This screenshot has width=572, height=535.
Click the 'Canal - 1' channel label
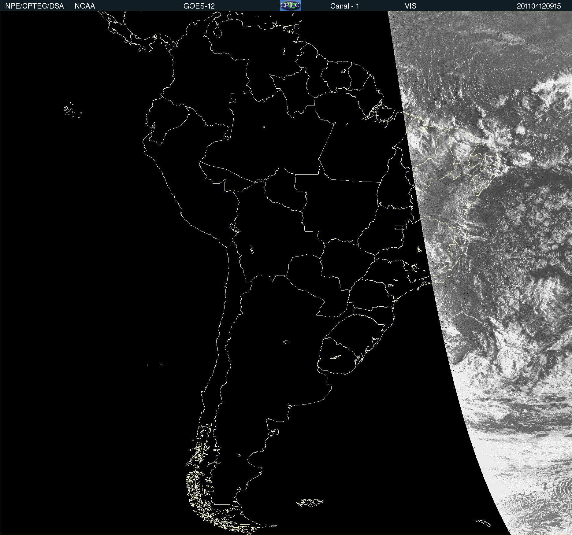pyautogui.click(x=344, y=6)
